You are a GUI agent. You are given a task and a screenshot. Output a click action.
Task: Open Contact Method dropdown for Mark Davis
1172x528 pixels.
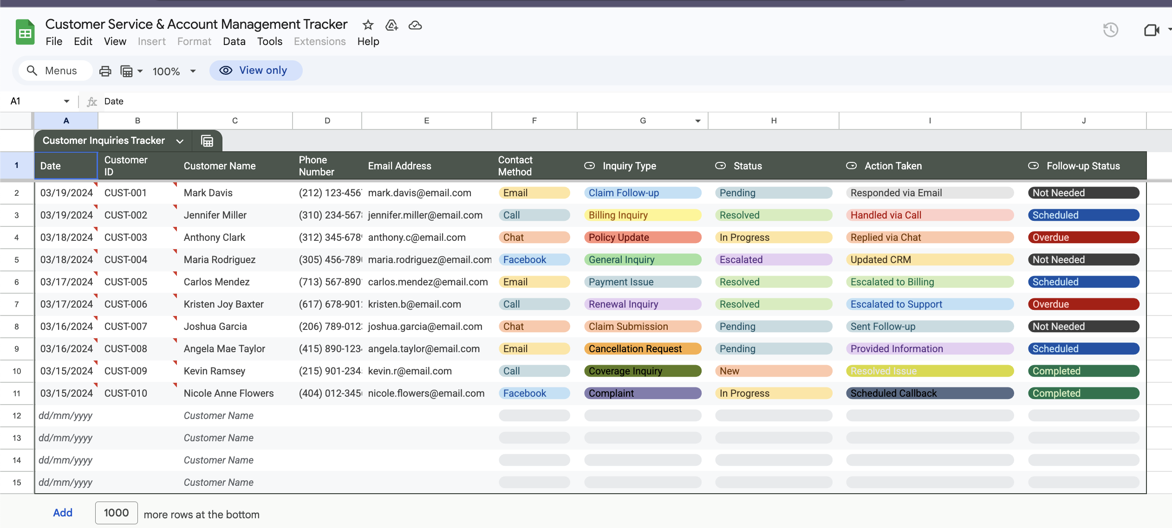click(534, 193)
